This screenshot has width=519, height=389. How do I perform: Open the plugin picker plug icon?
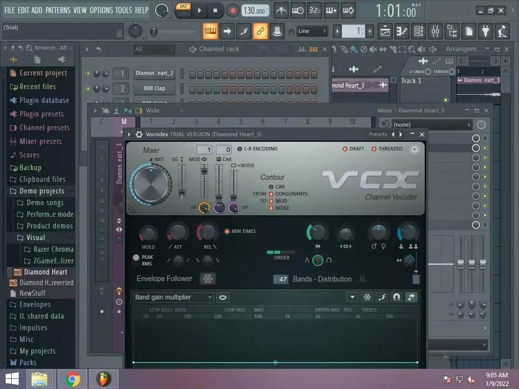(x=486, y=31)
